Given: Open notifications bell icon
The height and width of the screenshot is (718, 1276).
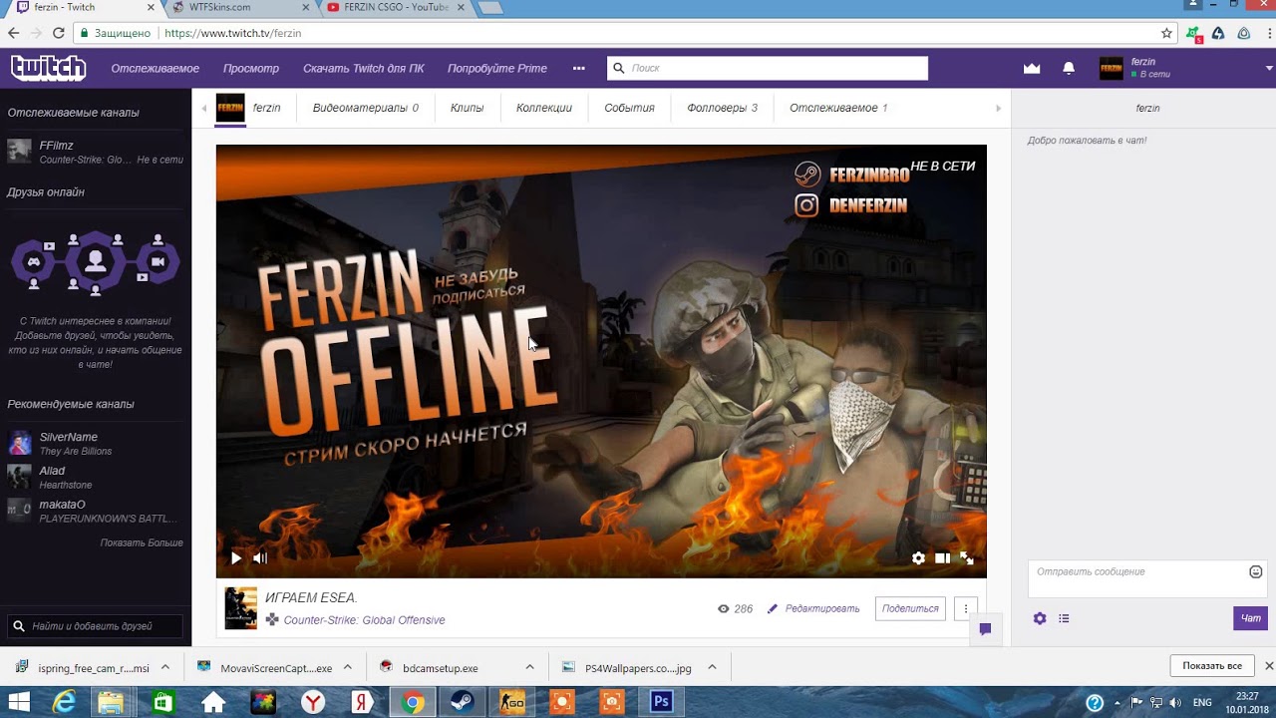Looking at the screenshot, I should click(x=1069, y=68).
